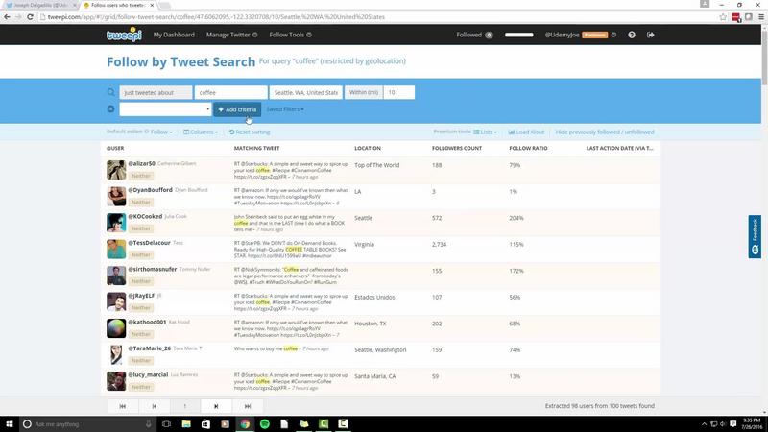
Task: Open Windows Store from taskbar
Action: coord(205,424)
